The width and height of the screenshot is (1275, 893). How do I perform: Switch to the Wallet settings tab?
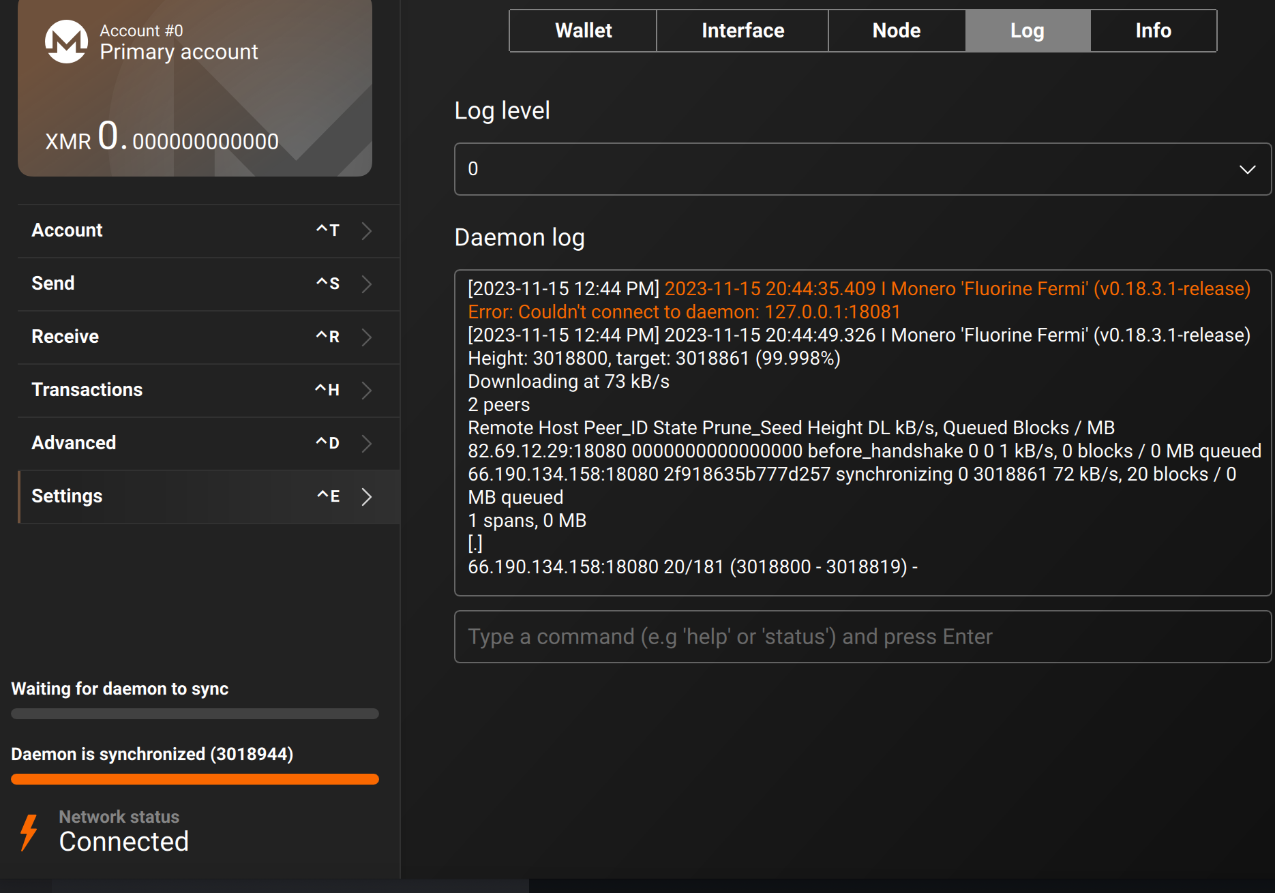(x=583, y=31)
